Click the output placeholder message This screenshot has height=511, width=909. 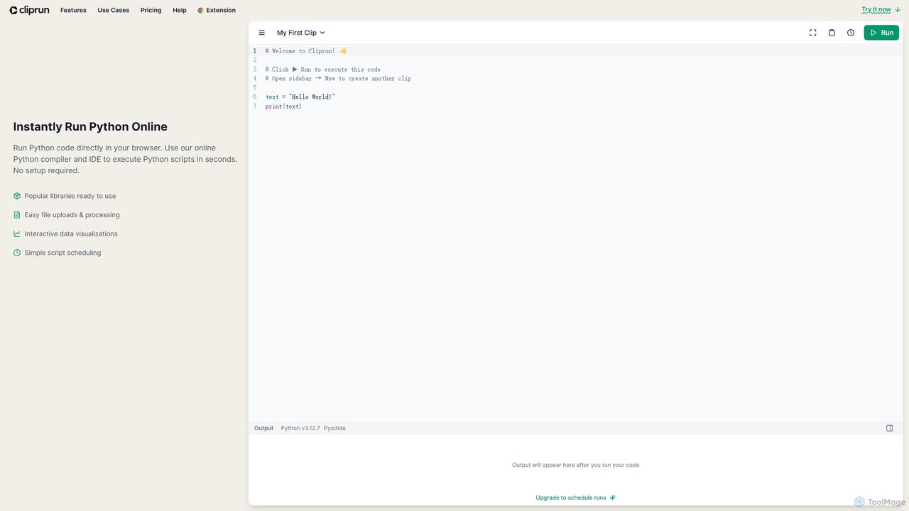pyautogui.click(x=575, y=465)
